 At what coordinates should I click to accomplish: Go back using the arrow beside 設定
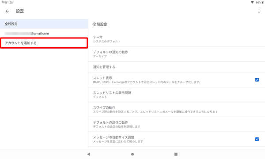[x=7, y=11]
